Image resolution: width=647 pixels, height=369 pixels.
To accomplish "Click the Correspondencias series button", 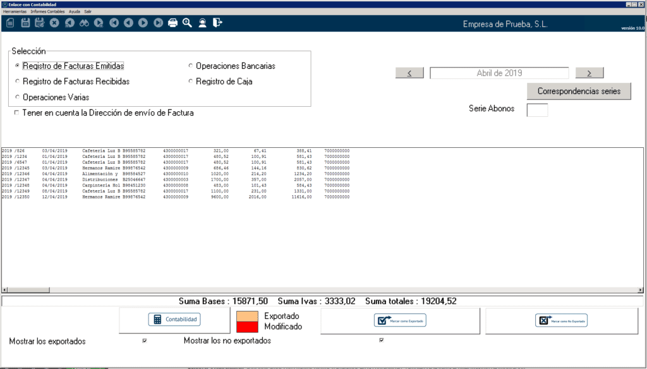I will tap(579, 91).
